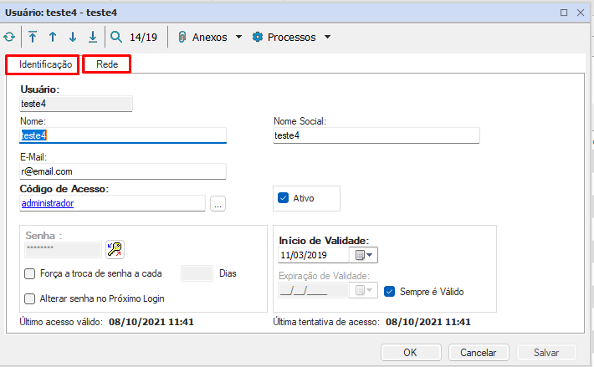Focus the Nome input field
594x367 pixels.
123,135
